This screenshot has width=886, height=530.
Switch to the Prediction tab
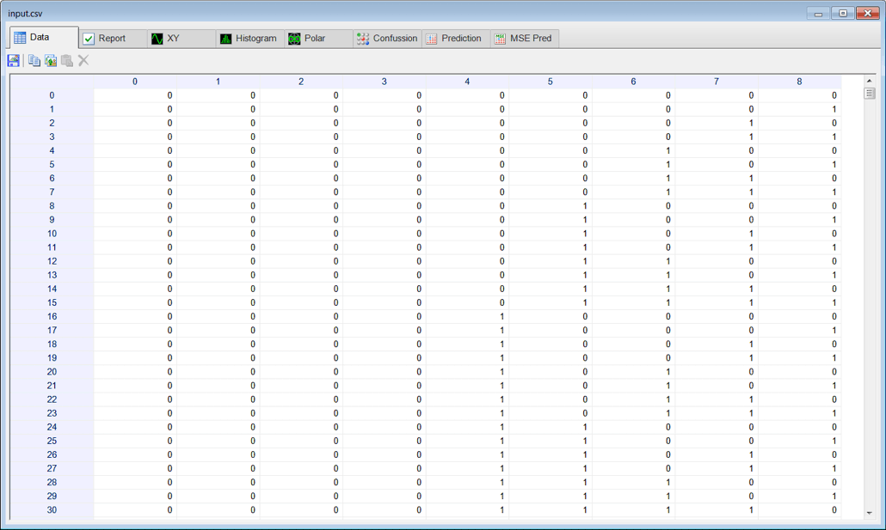pos(456,39)
